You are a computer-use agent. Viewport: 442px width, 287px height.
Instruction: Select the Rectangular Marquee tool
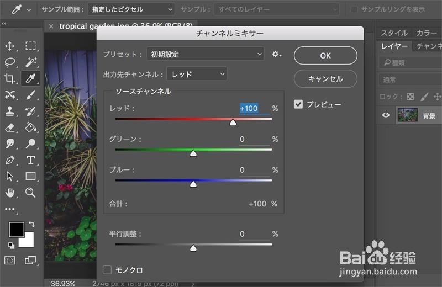tap(30, 46)
